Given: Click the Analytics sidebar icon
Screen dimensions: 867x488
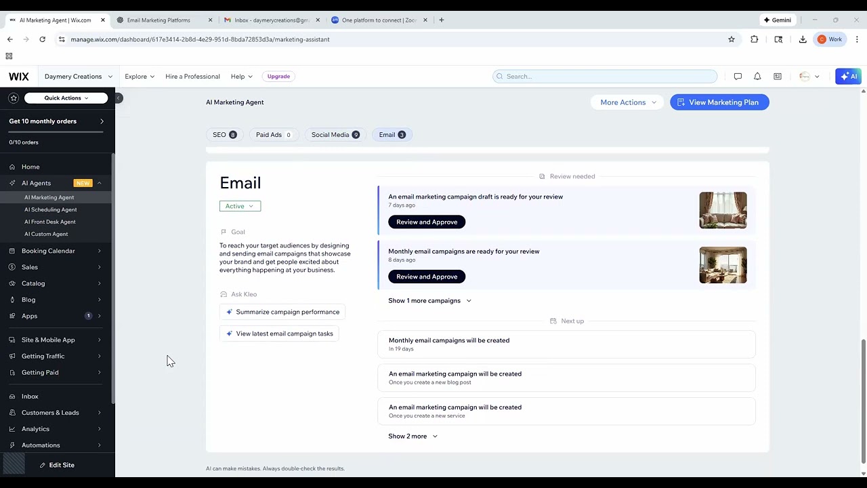Looking at the screenshot, I should (x=12, y=429).
